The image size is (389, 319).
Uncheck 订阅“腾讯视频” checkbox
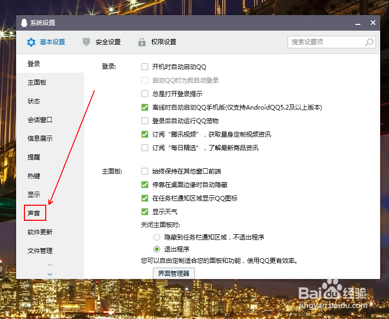[x=145, y=135]
